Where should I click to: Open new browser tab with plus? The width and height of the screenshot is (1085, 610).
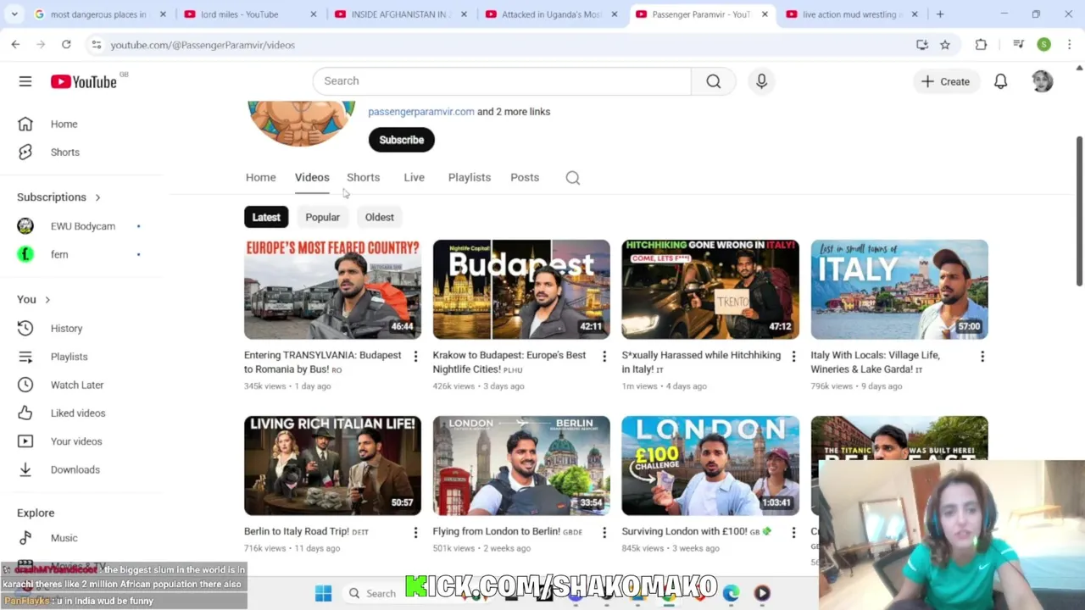pyautogui.click(x=940, y=14)
